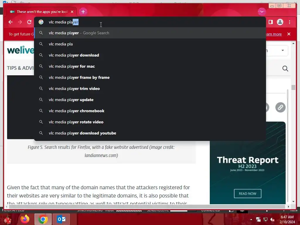
Task: Close the 'These aren't the apps' tab
Action: (x=72, y=12)
